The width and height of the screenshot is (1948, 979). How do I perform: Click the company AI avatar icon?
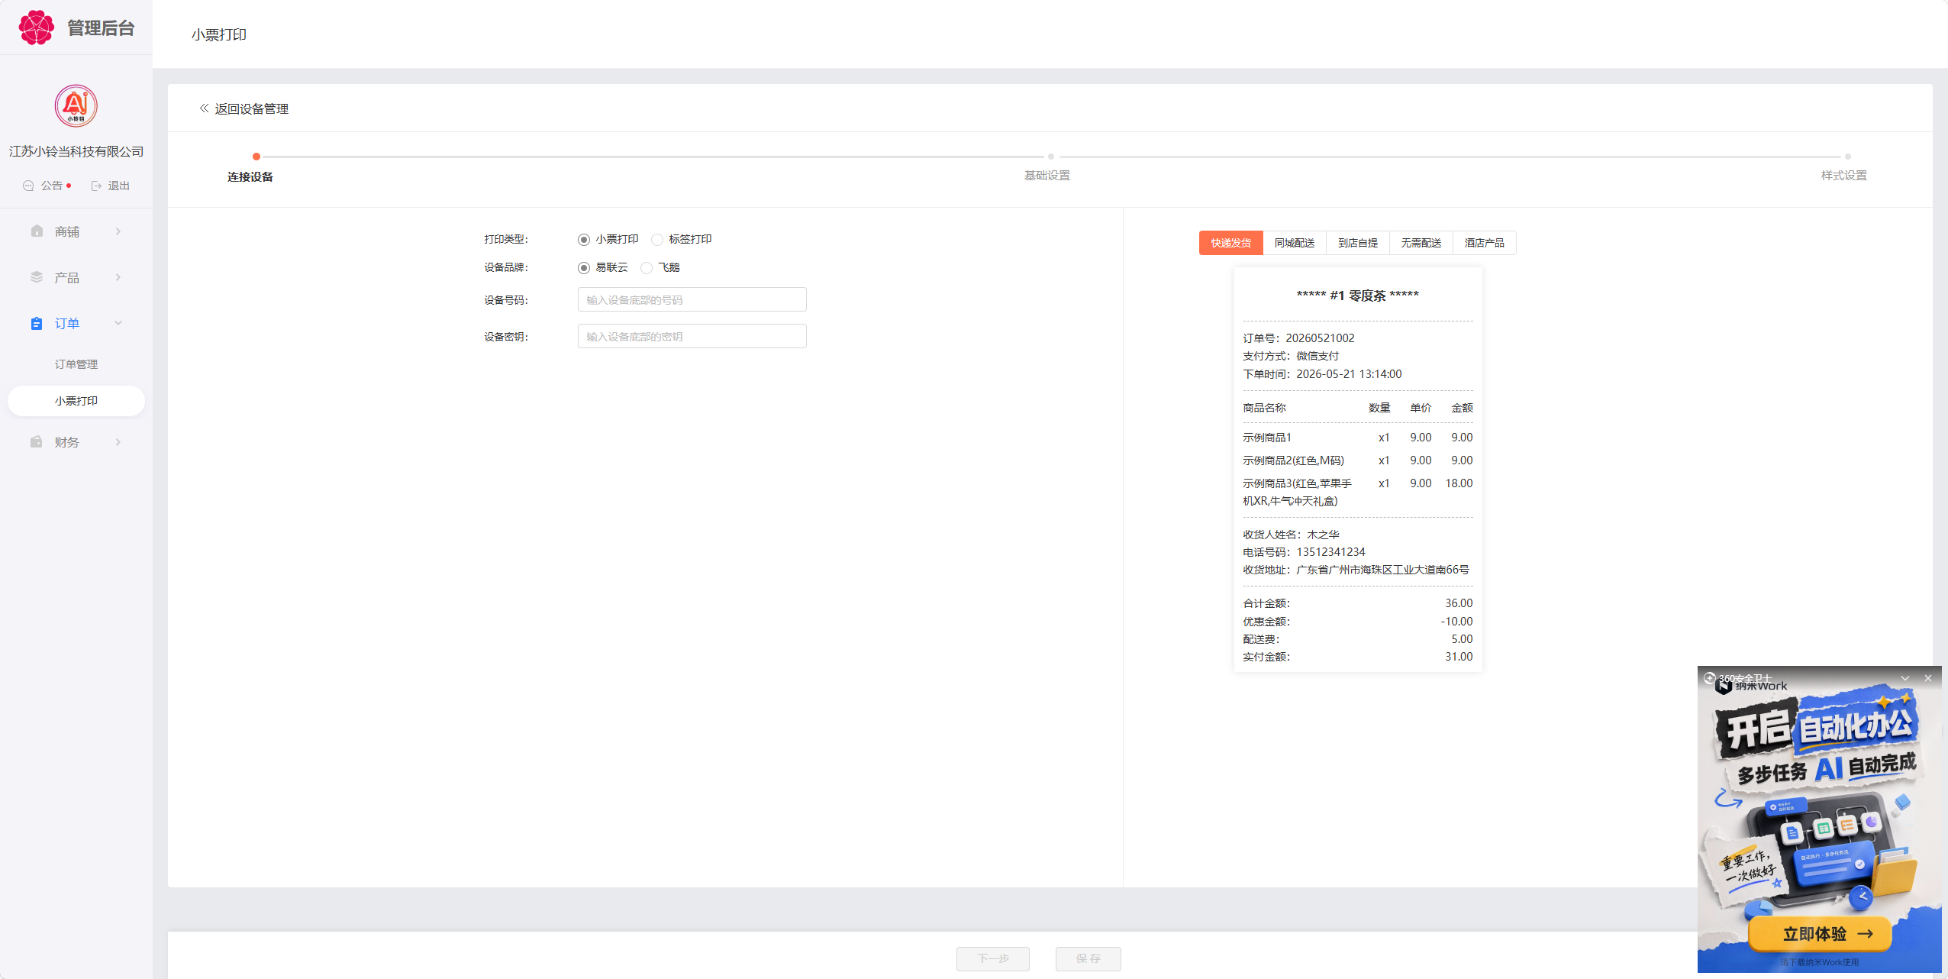[x=76, y=106]
